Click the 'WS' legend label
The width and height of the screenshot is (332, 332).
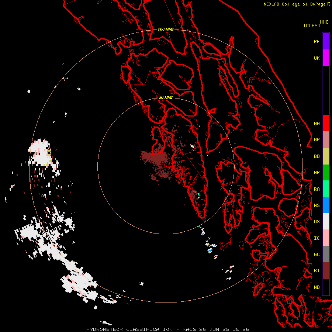pos(317,205)
